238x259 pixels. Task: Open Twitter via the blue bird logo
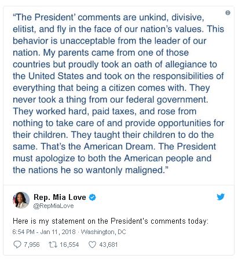coord(221,197)
